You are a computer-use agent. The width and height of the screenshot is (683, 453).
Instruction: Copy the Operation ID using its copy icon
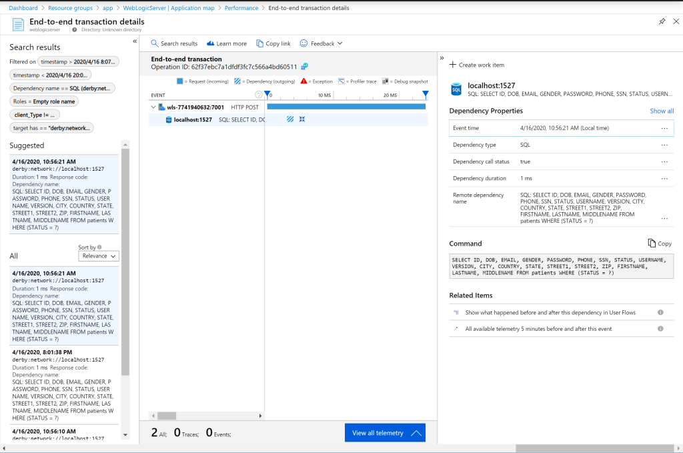coord(305,67)
